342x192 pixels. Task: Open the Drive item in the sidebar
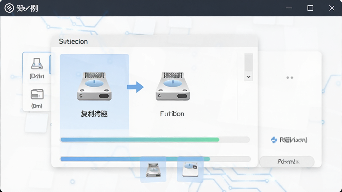pyautogui.click(x=37, y=68)
